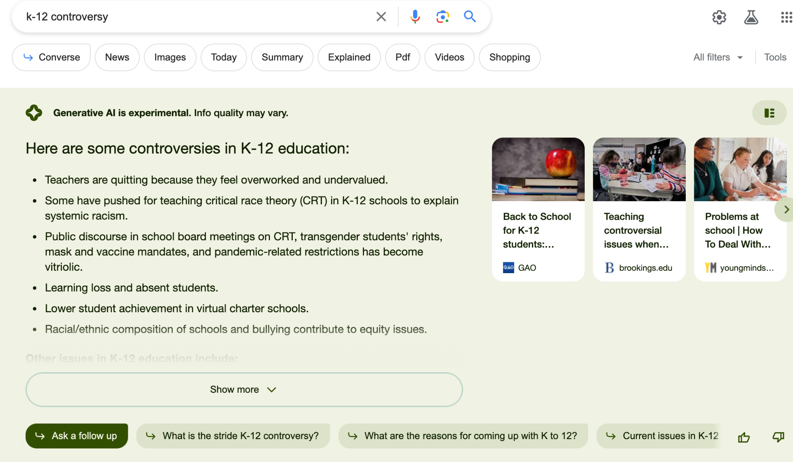Image resolution: width=793 pixels, height=462 pixels.
Task: Click the magnifying glass search icon
Action: [x=470, y=17]
